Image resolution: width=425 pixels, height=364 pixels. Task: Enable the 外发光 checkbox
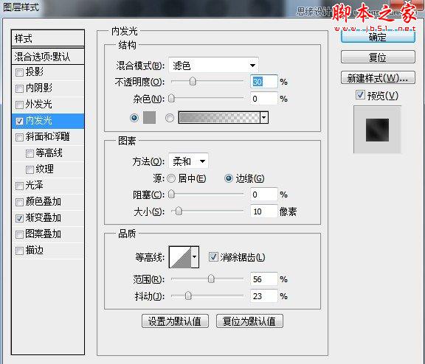click(x=19, y=105)
